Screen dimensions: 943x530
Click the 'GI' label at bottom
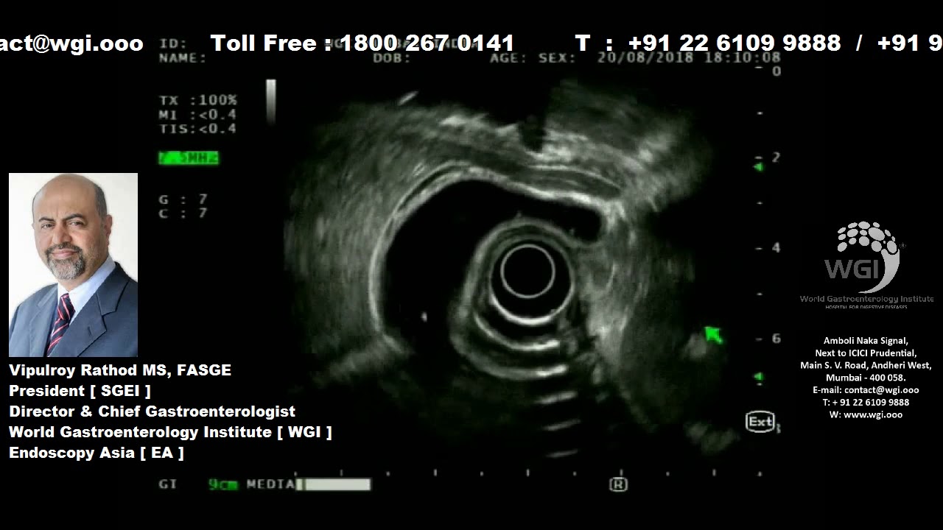click(x=168, y=484)
